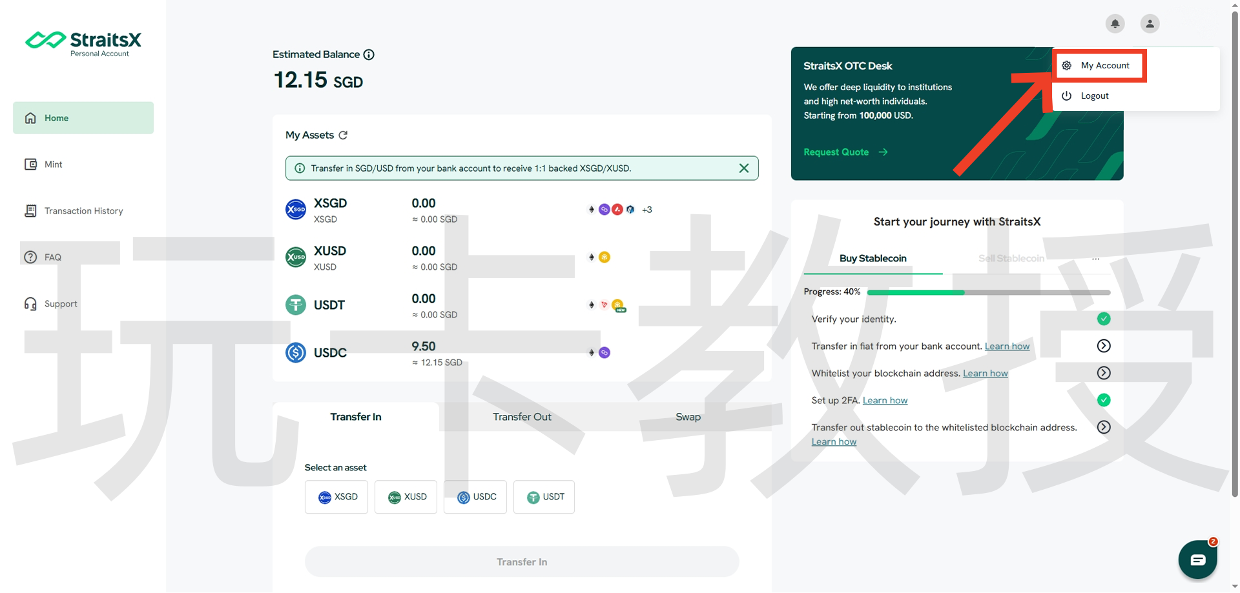This screenshot has height=593, width=1240.
Task: Click the StraitsX logo
Action: point(83,43)
